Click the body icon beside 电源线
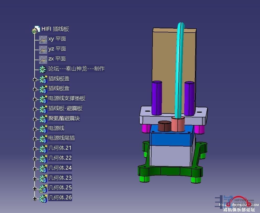260x213 pixels. tap(43, 129)
